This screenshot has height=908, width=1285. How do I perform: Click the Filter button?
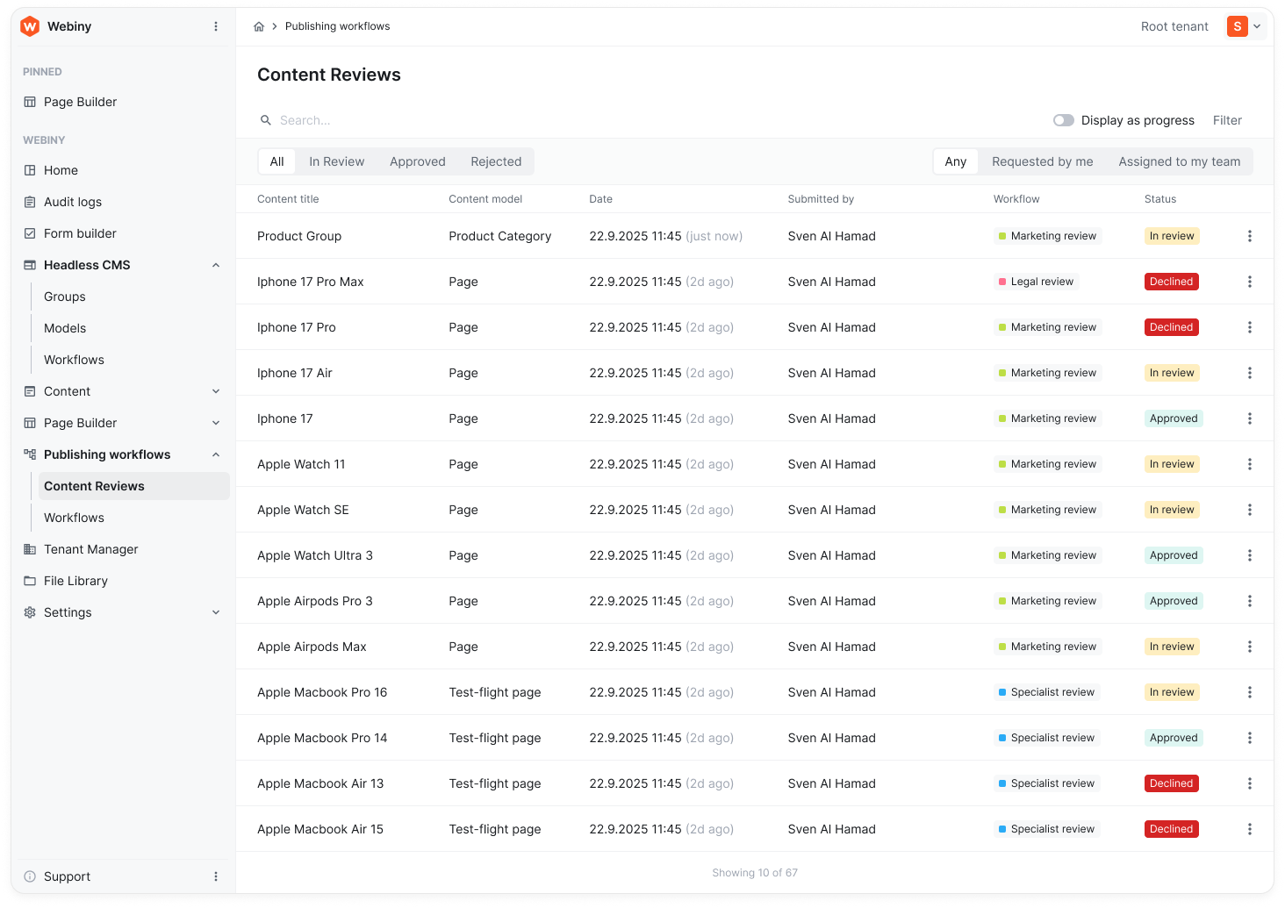(1226, 120)
